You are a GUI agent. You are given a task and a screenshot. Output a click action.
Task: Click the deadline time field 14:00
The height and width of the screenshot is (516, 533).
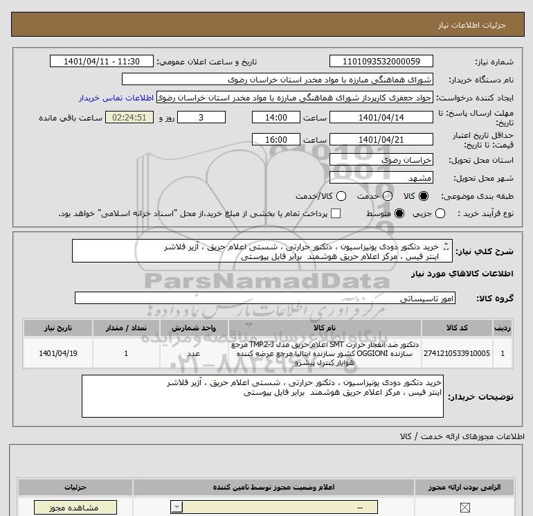pos(276,117)
